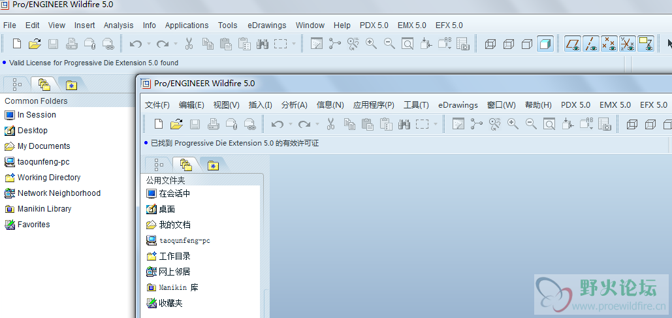
Task: Toggle datum point display in English window
Action: point(609,44)
